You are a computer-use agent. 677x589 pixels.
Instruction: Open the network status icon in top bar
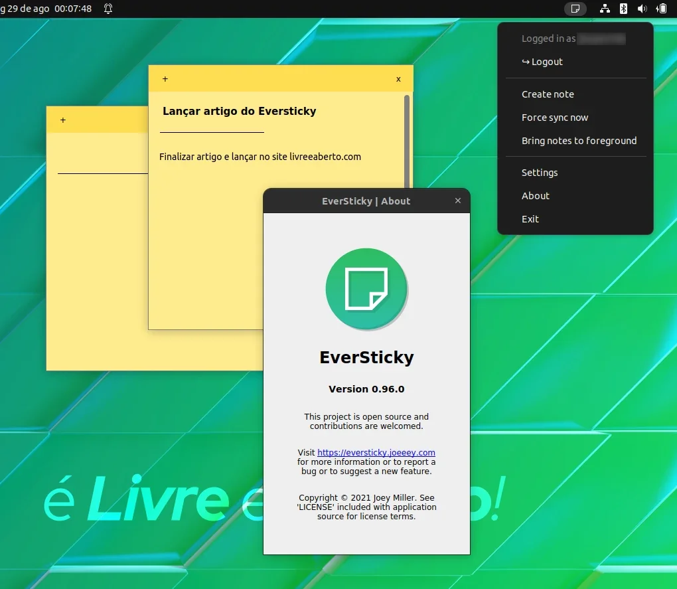pyautogui.click(x=605, y=9)
